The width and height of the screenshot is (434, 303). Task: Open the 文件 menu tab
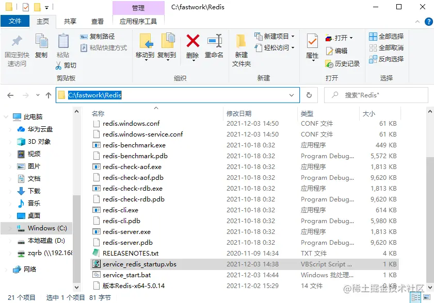pyautogui.click(x=15, y=21)
